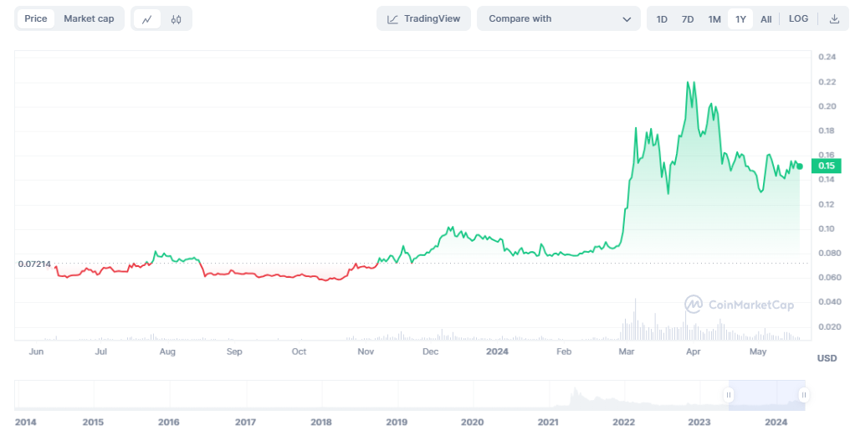Click the highlighted range in timeline navigator
850x446 pixels.
[766, 395]
